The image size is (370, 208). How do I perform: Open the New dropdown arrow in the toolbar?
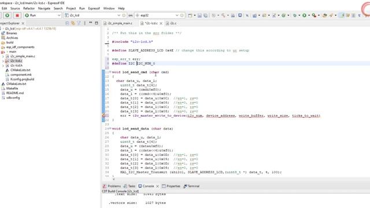click(195, 16)
